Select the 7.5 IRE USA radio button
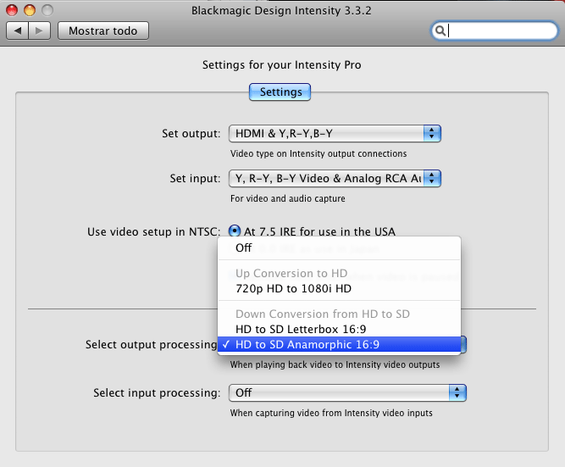565x467 pixels. (235, 231)
